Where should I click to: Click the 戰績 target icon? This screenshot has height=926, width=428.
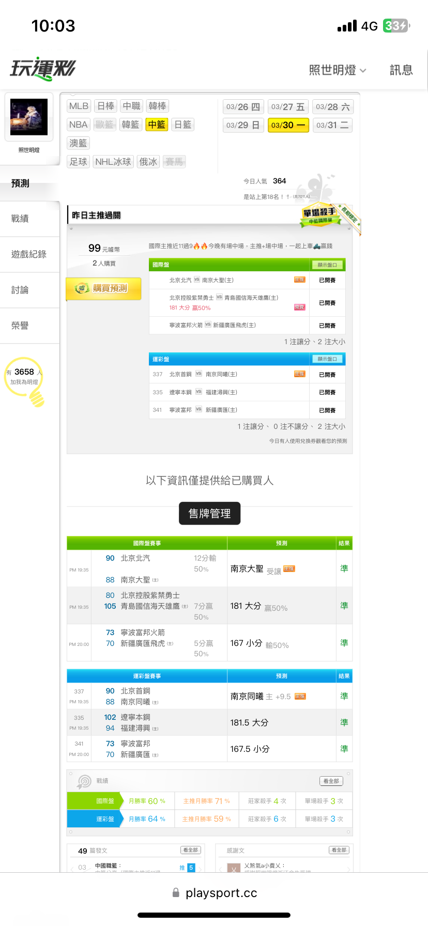84,781
